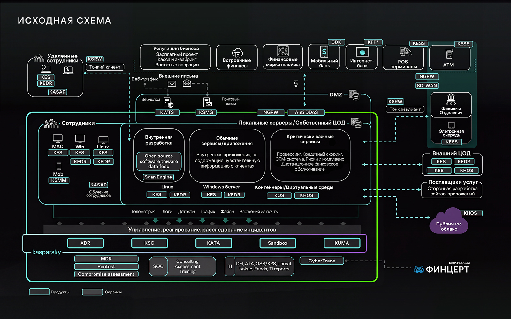Viewport: 511px width, 319px height.
Task: Click the 'Услуги для бизнеса' heading
Action: [176, 49]
